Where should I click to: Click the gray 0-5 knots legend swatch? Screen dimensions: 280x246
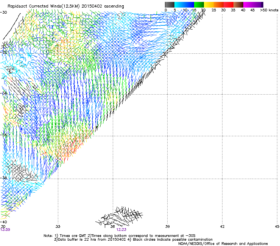point(170,5)
